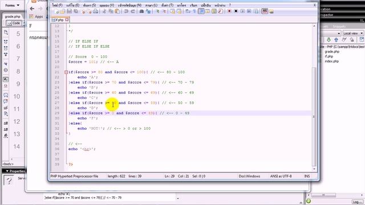Click the Open file icon in Notepad++ toolbar
Image resolution: width=365 pixels, height=205 pixels.
63,11
